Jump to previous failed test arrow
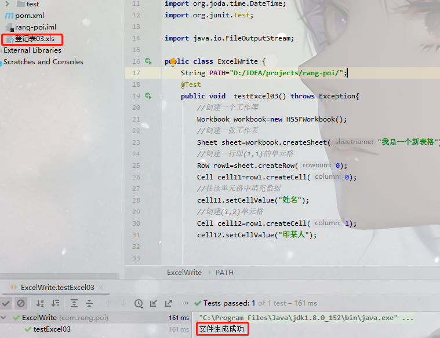This screenshot has width=440, height=338. point(108,303)
